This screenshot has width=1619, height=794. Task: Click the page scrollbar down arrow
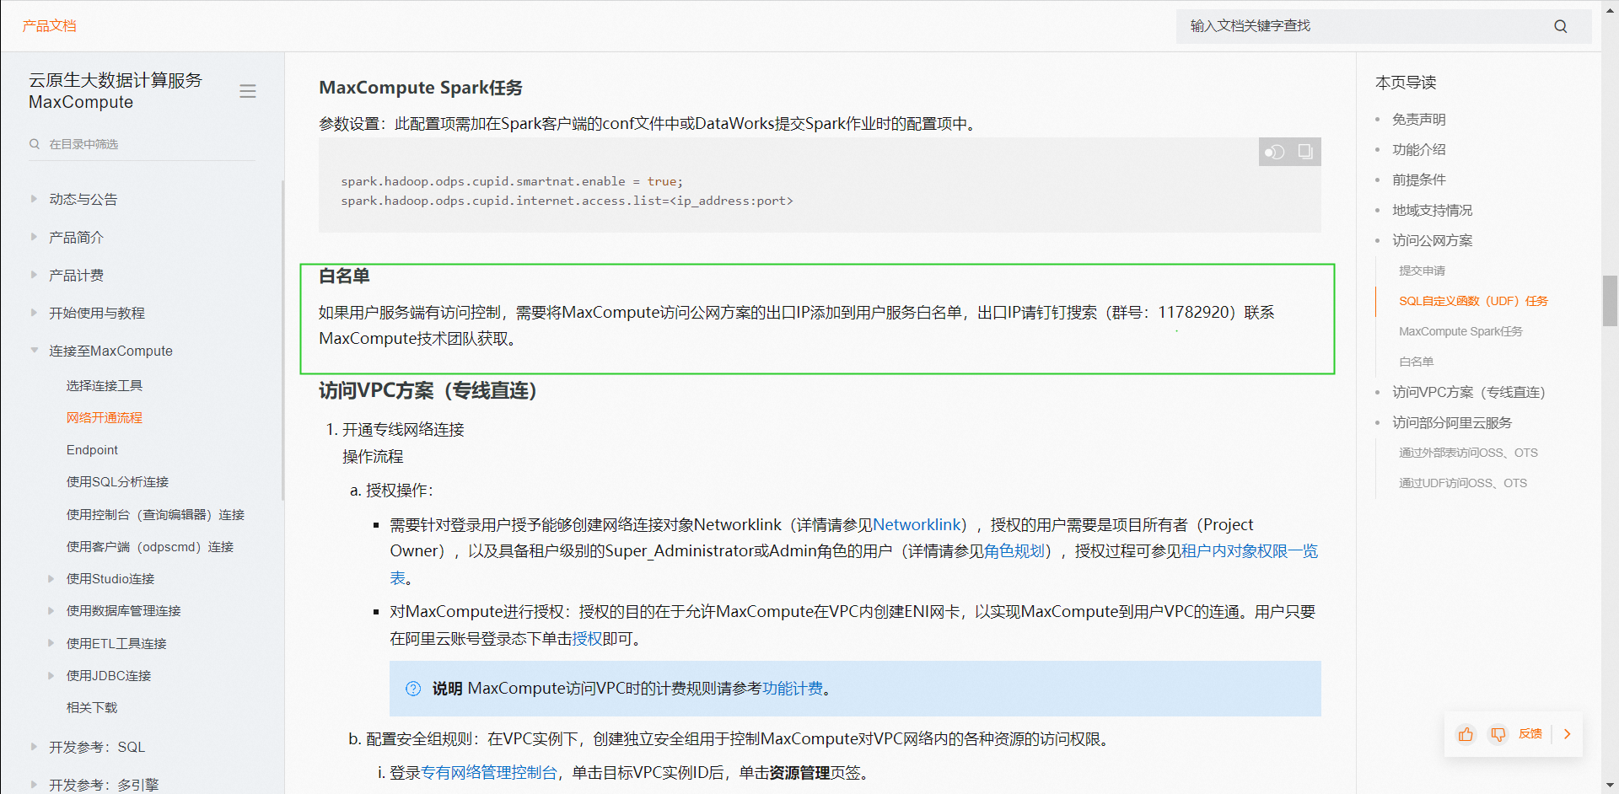point(1610,786)
